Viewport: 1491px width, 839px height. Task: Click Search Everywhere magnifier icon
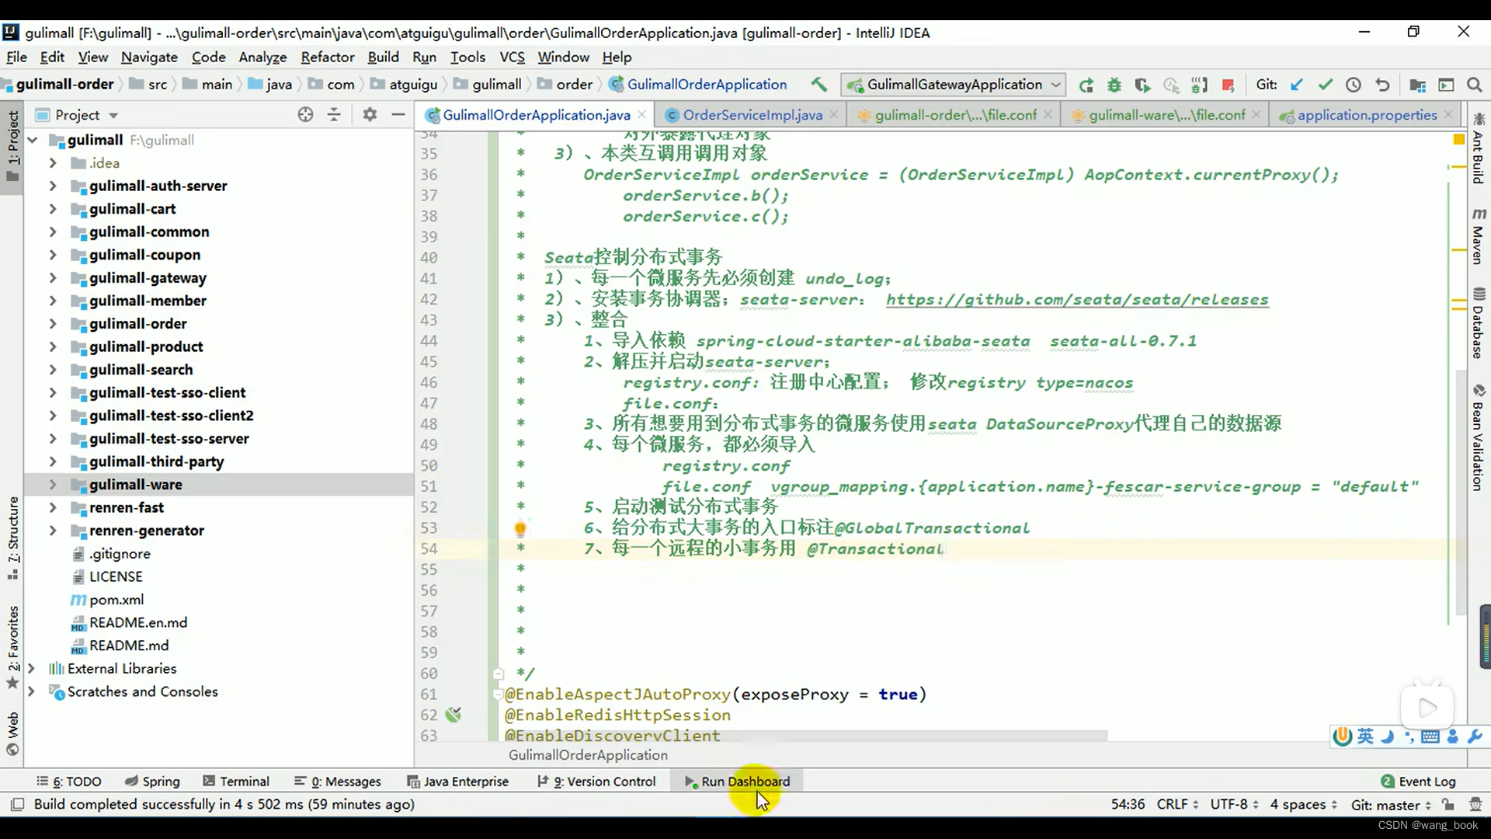1474,85
